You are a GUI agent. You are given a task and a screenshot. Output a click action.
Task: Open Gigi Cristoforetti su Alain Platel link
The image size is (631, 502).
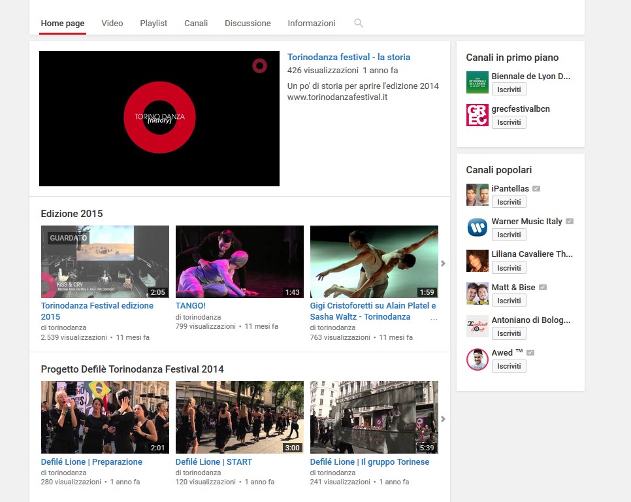[373, 311]
